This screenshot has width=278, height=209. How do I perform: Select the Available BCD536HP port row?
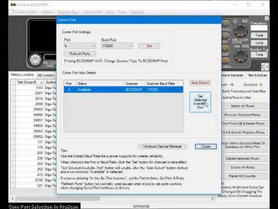pos(123,89)
